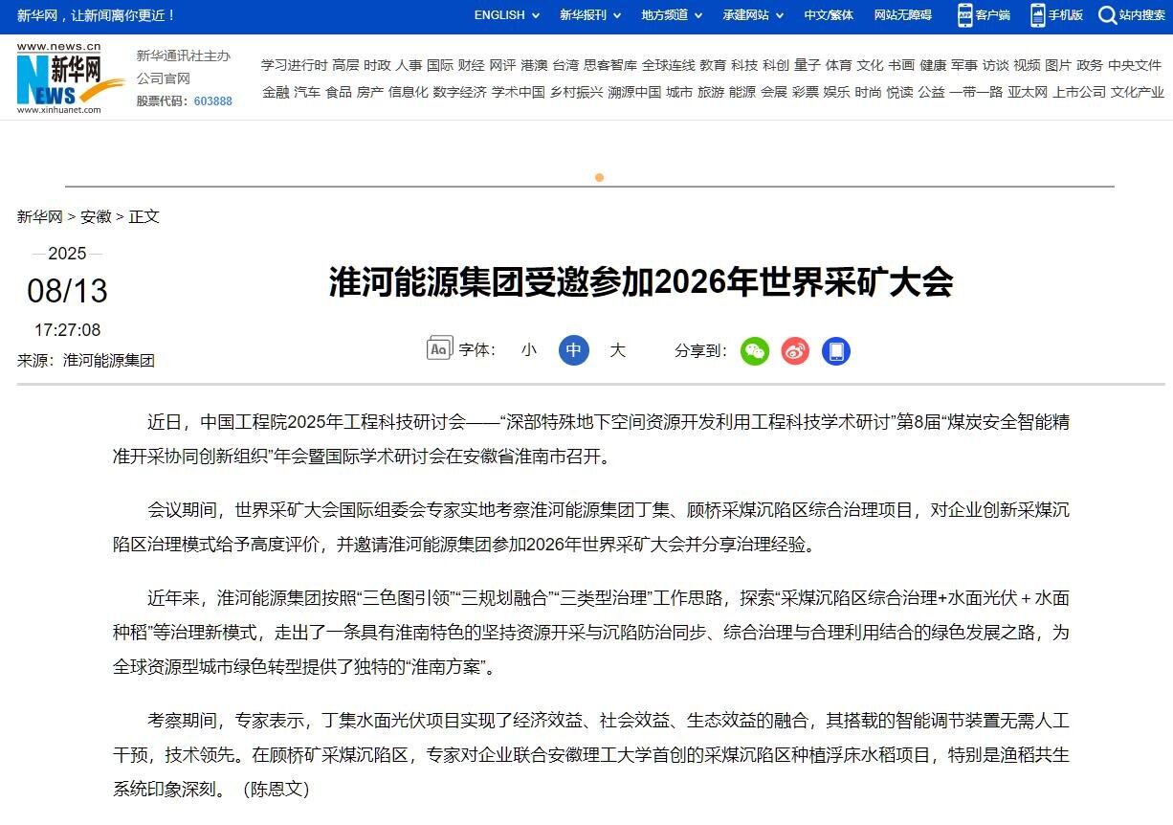This screenshot has height=825, width=1173.
Task: Click the Aa font size icon
Action: tap(438, 348)
